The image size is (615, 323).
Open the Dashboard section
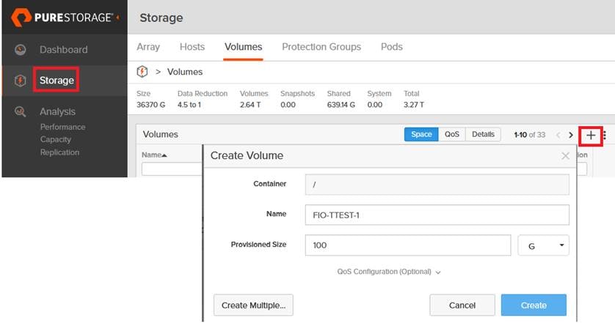[64, 50]
